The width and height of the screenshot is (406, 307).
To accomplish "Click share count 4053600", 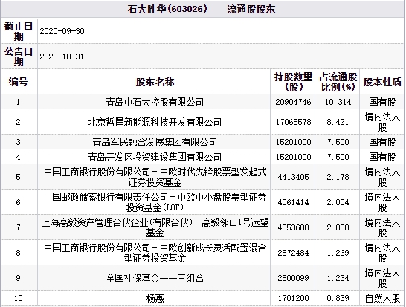I will pyautogui.click(x=293, y=227).
